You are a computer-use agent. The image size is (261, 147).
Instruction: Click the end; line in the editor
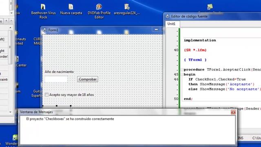click(x=188, y=99)
